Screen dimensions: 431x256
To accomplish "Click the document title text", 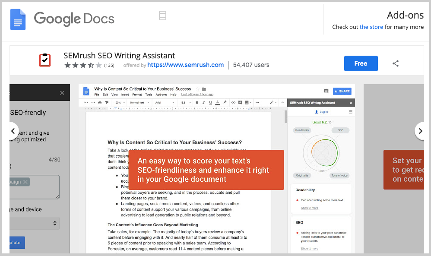I will point(143,89).
